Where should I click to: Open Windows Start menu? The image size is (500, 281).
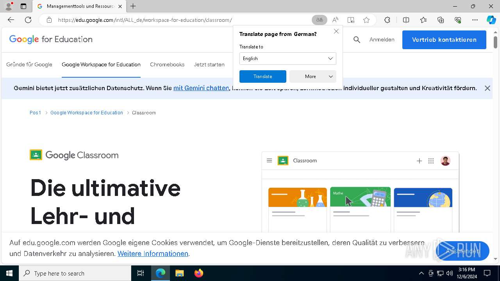[x=9, y=273]
